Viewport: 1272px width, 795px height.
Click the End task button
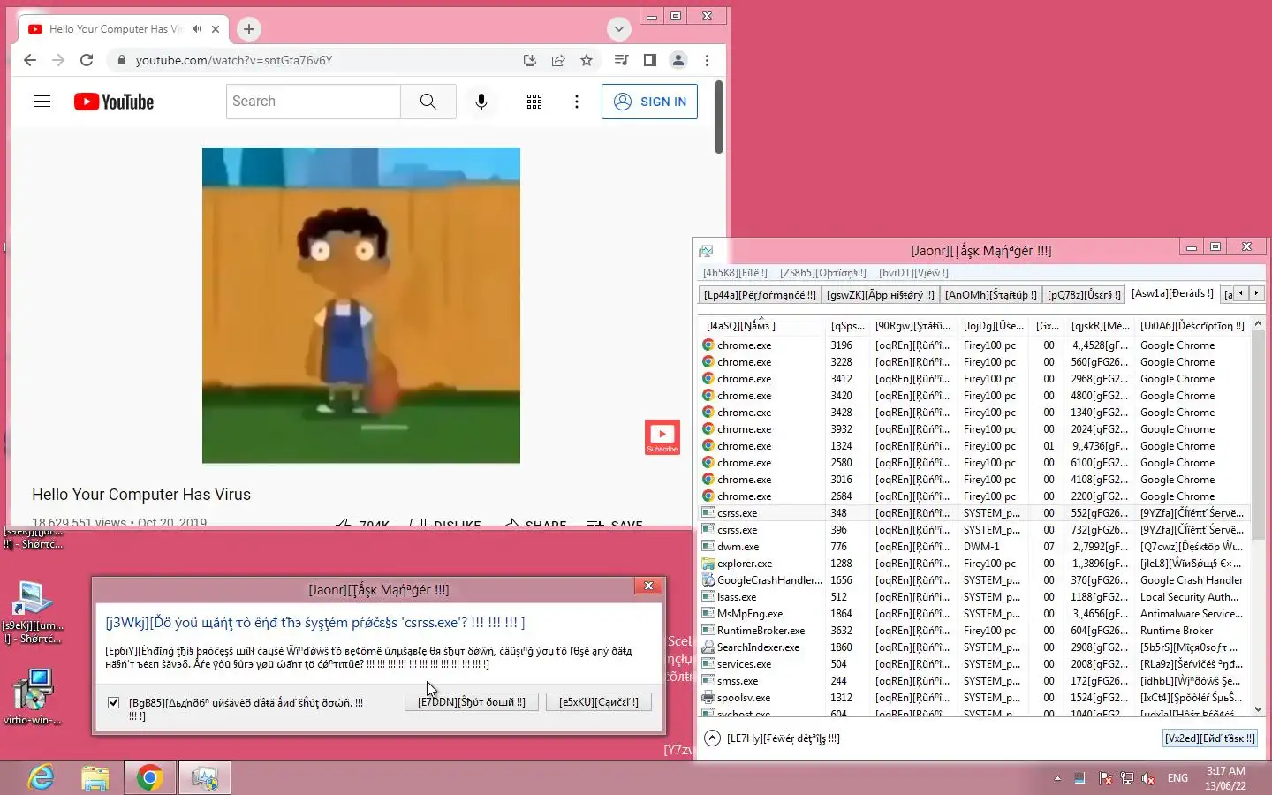tap(1209, 738)
